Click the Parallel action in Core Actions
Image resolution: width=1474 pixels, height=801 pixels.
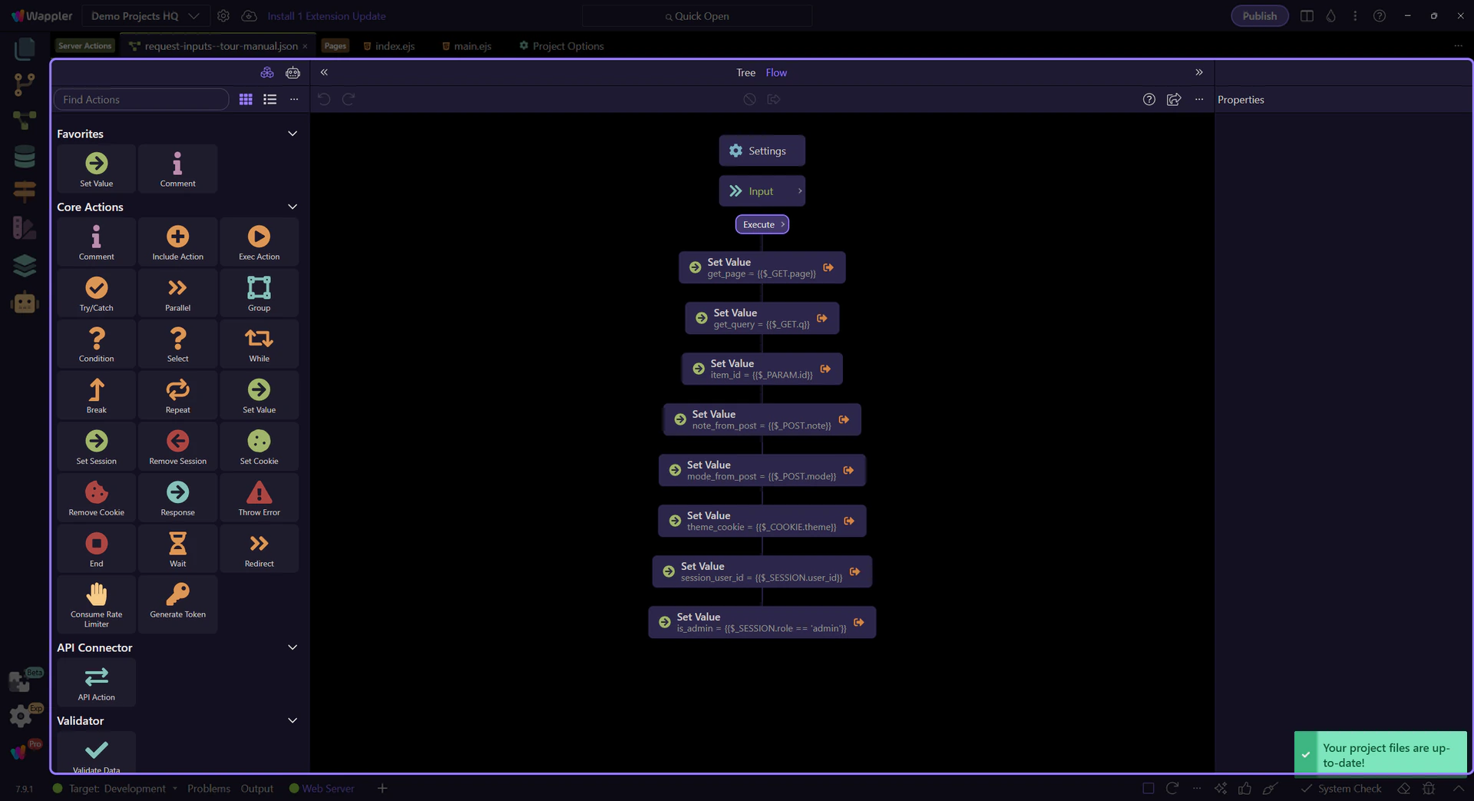click(177, 293)
